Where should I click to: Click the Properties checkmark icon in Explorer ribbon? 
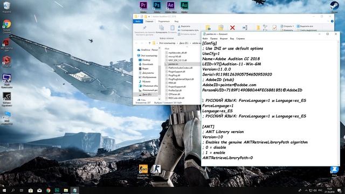[274, 27]
